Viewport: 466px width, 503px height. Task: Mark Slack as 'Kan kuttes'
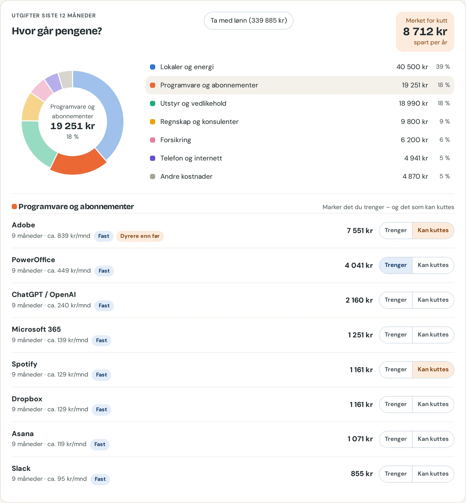coord(433,474)
